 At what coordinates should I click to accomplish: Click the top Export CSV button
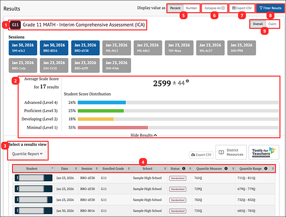coord(242,8)
